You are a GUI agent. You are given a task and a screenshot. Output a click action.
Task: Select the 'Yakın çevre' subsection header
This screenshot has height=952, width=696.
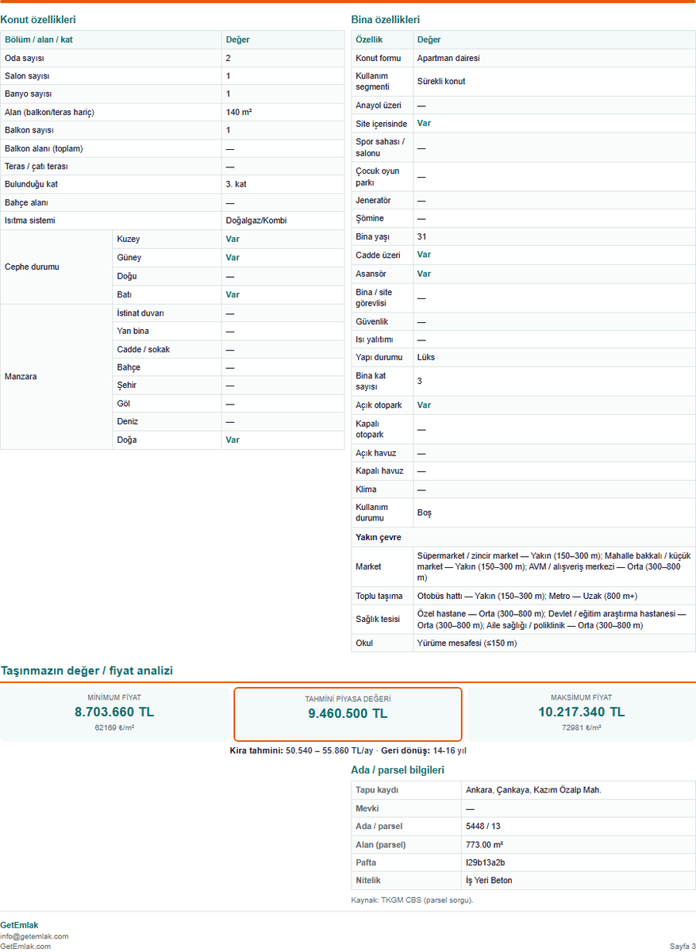tap(379, 537)
